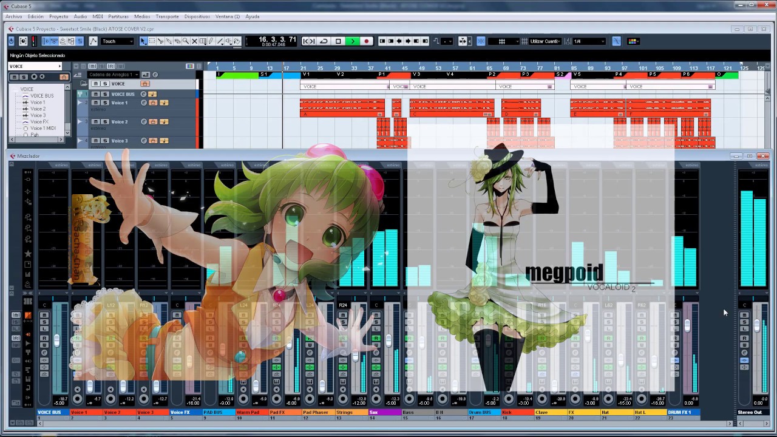Select the VOICE BUS mixer channel label
This screenshot has height=437, width=777.
pos(53,413)
